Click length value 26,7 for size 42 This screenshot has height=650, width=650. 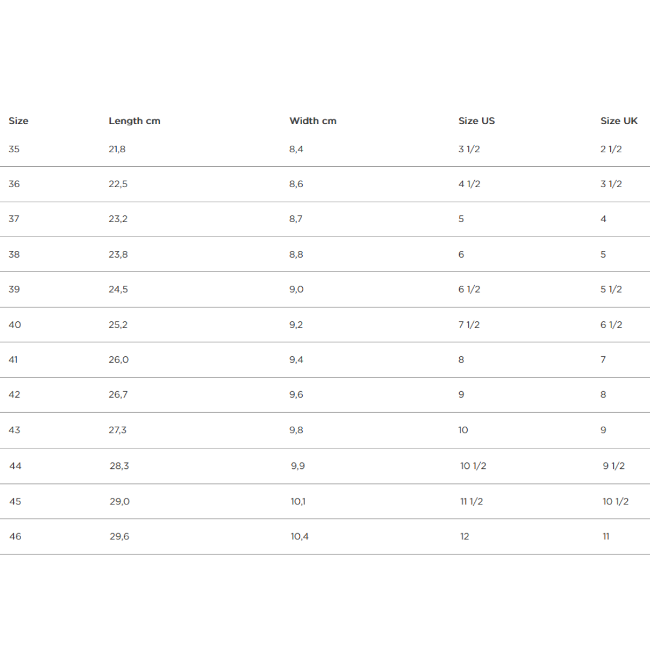(x=118, y=395)
